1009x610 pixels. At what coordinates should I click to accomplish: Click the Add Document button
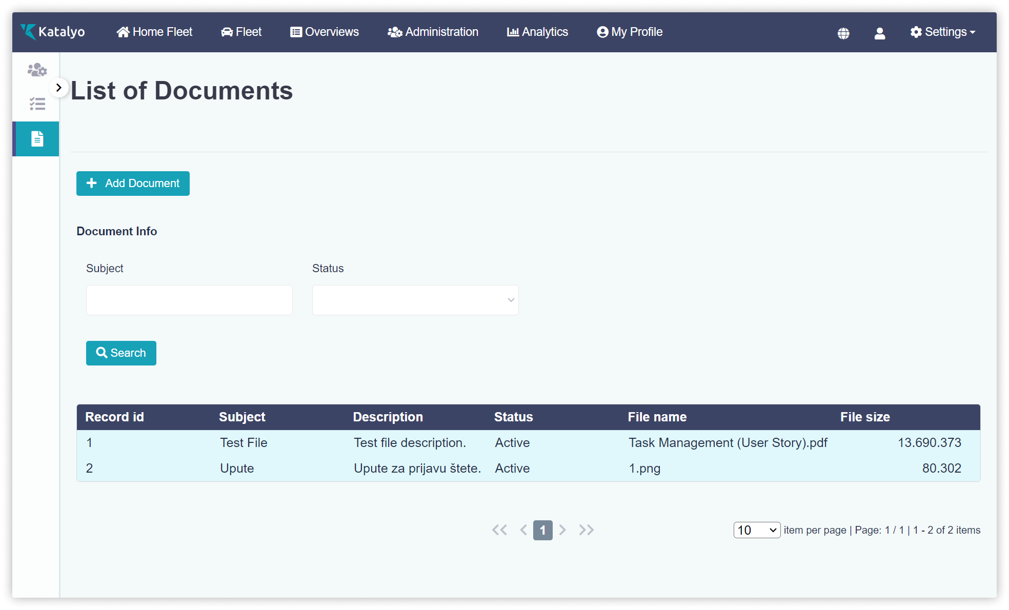pos(133,184)
